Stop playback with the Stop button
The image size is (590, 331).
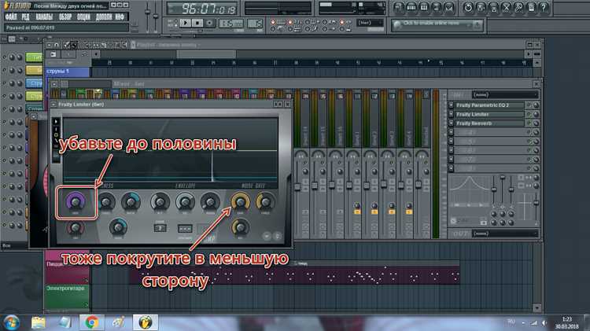pos(197,23)
